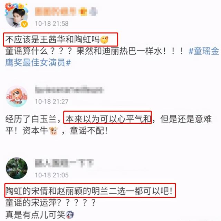Click the thinking face emoji
This screenshot has width=221, height=221.
tap(104, 40)
